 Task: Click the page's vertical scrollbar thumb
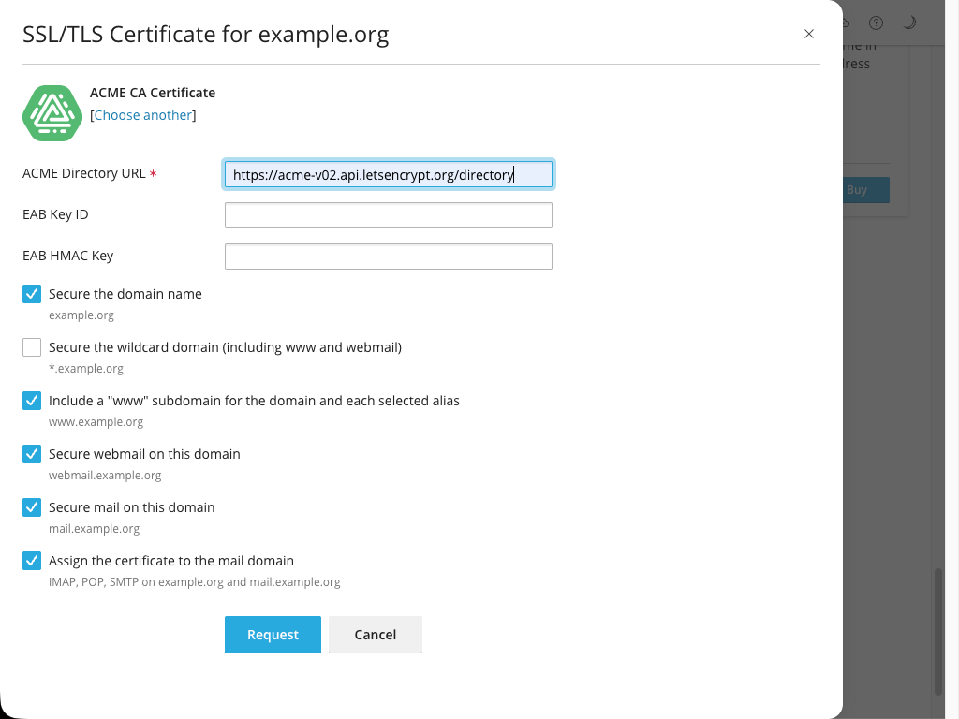(x=938, y=631)
